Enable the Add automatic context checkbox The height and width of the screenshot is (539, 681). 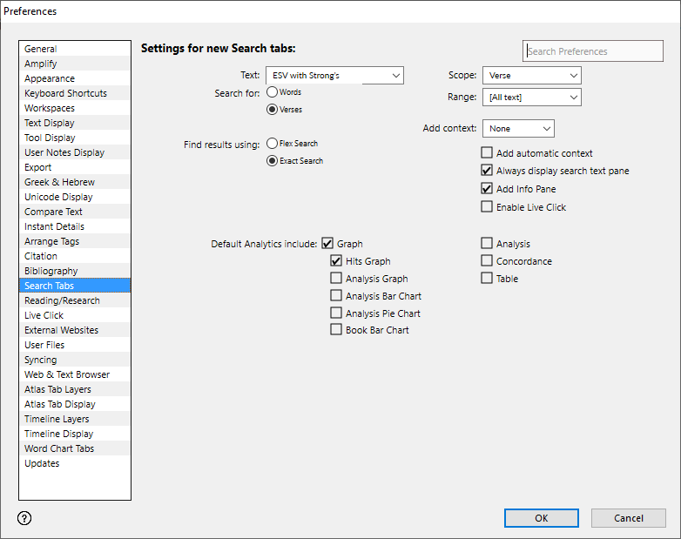pyautogui.click(x=487, y=153)
